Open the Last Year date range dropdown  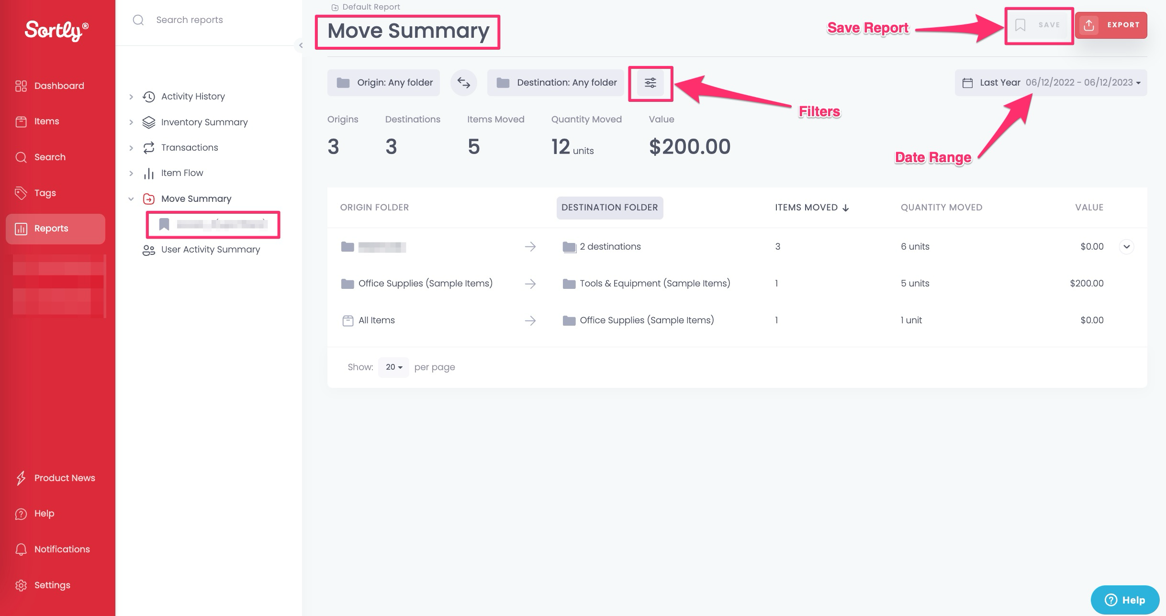tap(1051, 83)
